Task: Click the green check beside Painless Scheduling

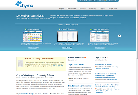Action: [26, 29]
